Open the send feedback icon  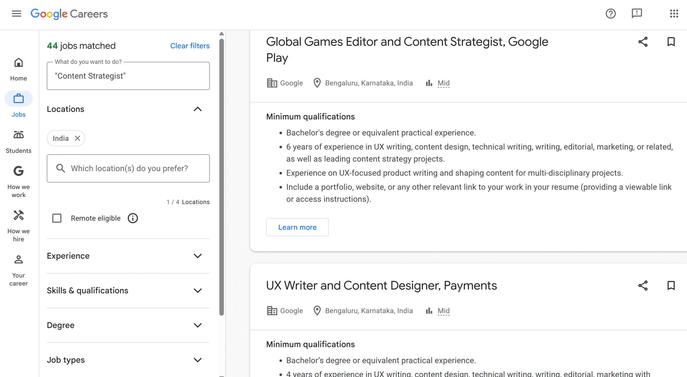(x=637, y=13)
